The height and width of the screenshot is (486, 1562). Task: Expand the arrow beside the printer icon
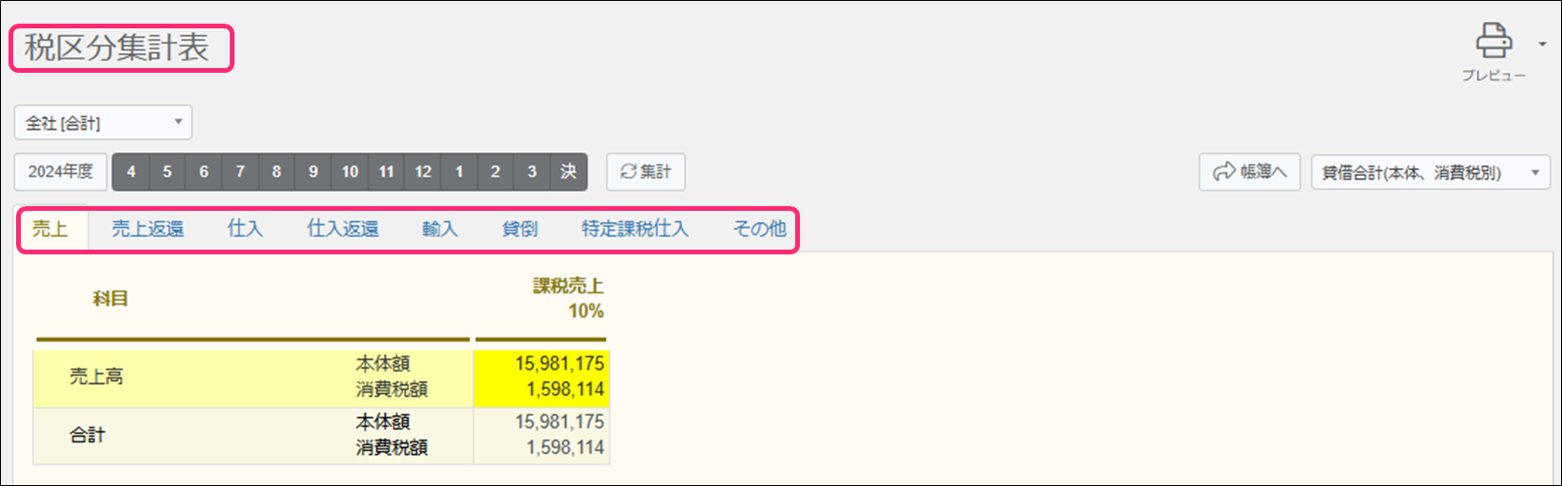(1543, 43)
